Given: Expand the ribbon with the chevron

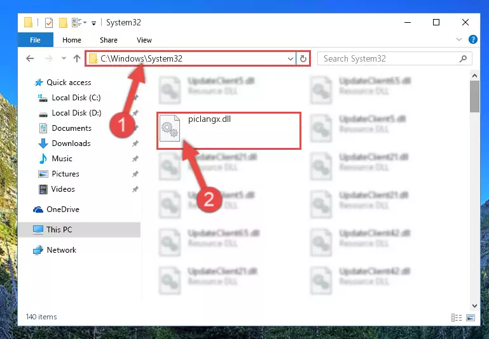Looking at the screenshot, I should (x=458, y=39).
